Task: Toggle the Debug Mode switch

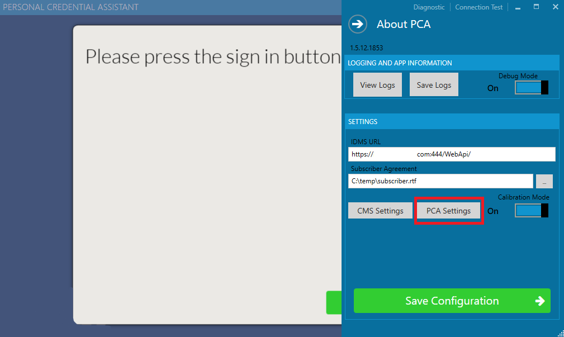Action: (x=532, y=87)
